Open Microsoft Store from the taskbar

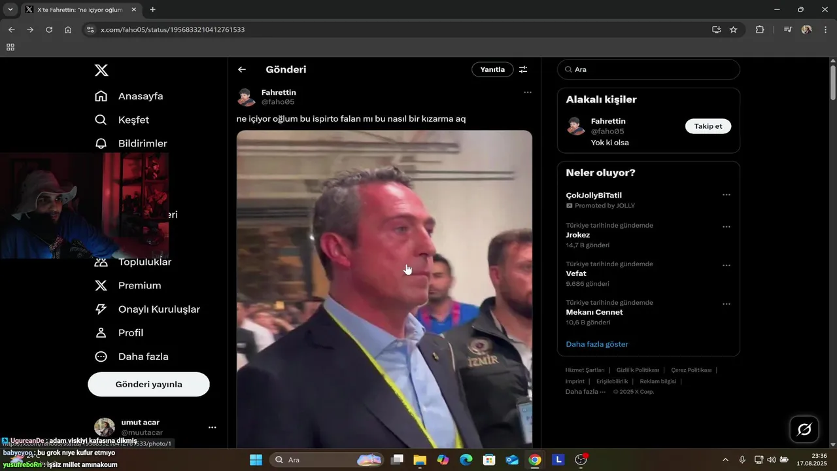pos(488,460)
